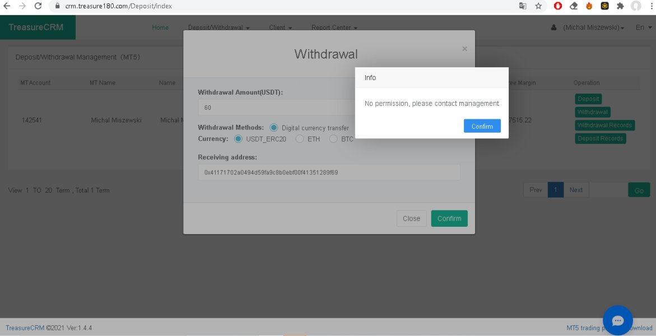This screenshot has width=656, height=336.
Task: Open TreasureCRM footer link
Action: tap(25, 328)
